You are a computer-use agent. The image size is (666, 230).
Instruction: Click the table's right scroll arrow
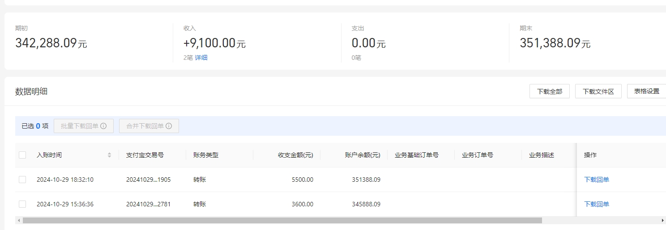pyautogui.click(x=662, y=220)
